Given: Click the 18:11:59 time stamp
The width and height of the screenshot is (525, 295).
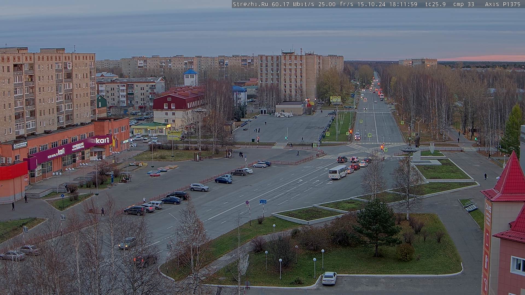Looking at the screenshot, I should click(403, 4).
